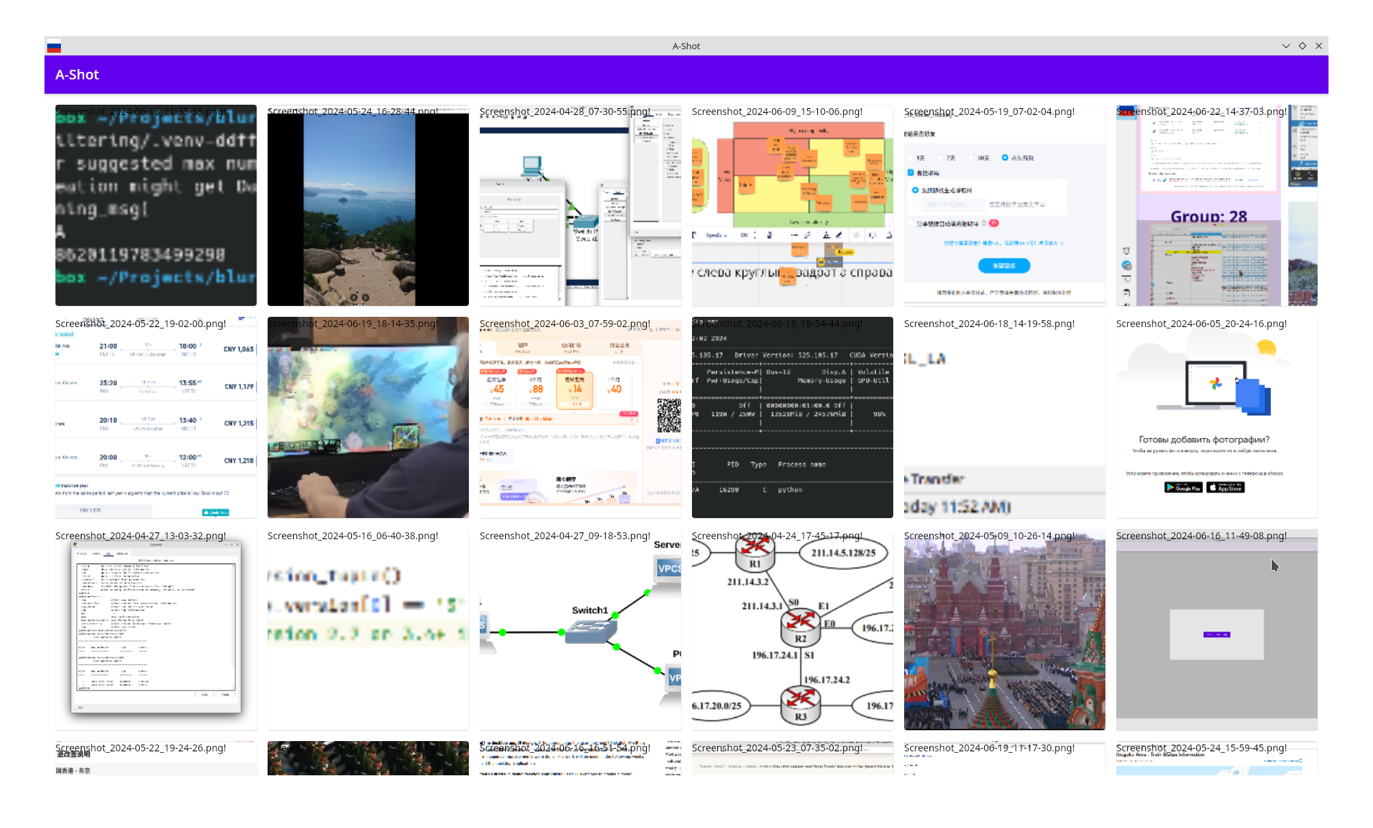Open nvidia-smi terminal thumbnail Screenshot_2024-06-18_18-54-44.png

793,417
